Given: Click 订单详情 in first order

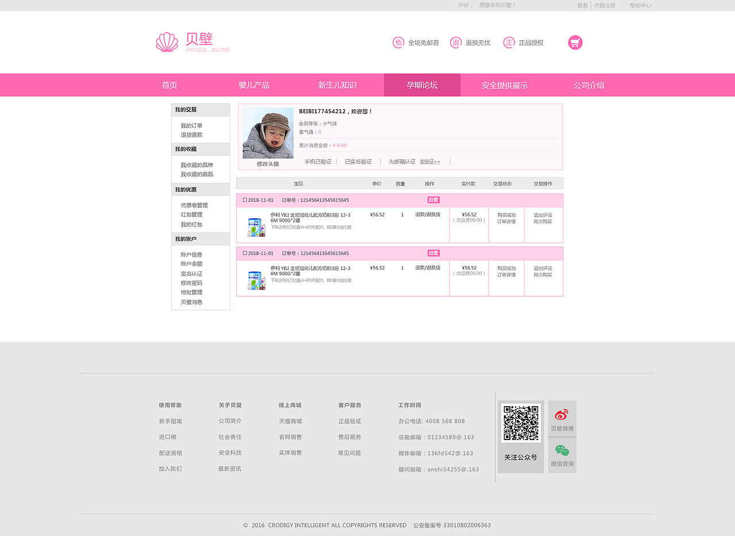Looking at the screenshot, I should (506, 222).
